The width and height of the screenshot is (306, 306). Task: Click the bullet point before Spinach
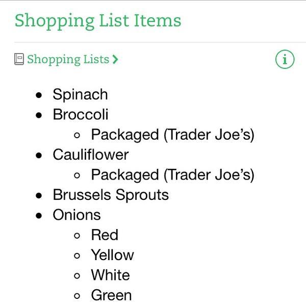(39, 95)
